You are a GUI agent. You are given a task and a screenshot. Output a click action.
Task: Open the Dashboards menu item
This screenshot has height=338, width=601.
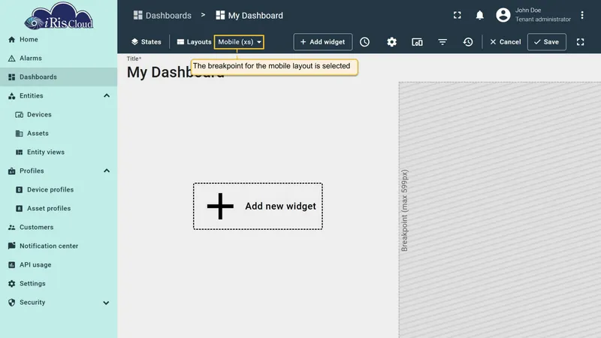pos(59,77)
